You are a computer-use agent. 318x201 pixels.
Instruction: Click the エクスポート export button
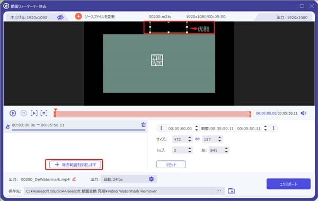click(288, 184)
